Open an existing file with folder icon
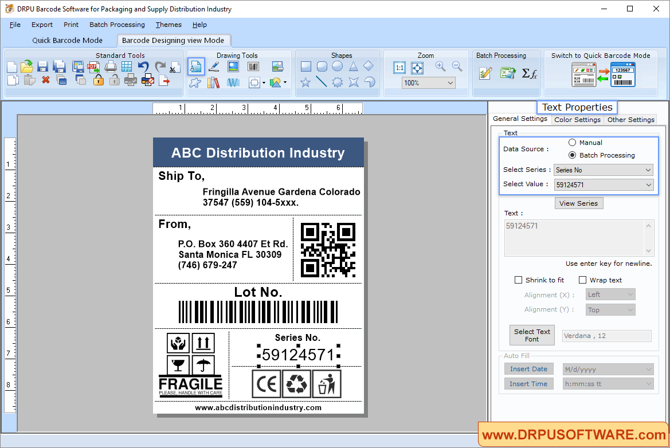670x448 pixels. 26,66
